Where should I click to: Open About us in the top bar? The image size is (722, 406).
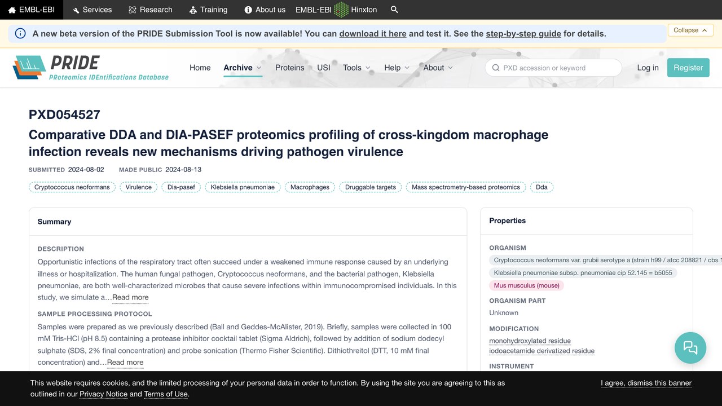tap(265, 10)
